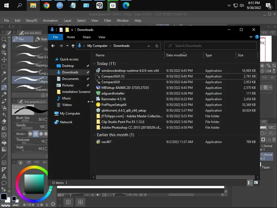
Task: Select the Auto select magic wand tool
Action: pos(4,73)
